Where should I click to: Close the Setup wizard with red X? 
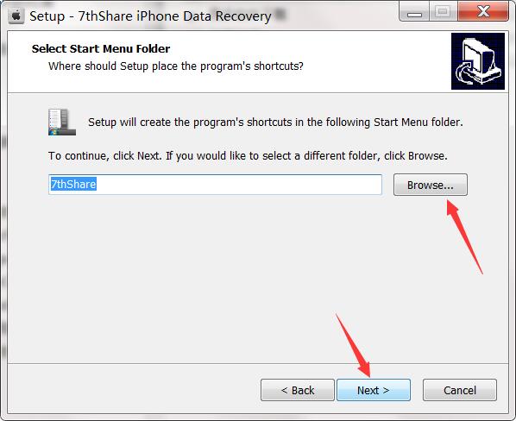tap(483, 12)
